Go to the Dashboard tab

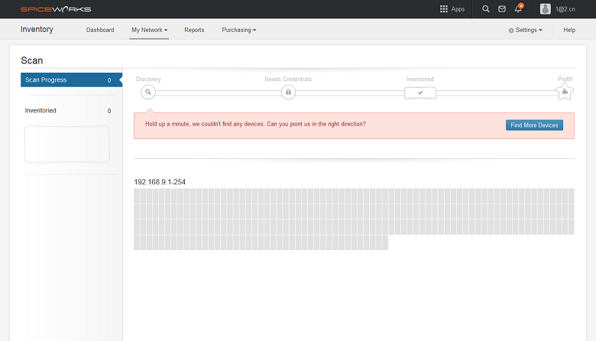[x=100, y=30]
